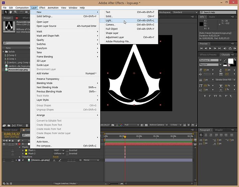Open Mask 1 mode dropdown showing Add
The width and height of the screenshot is (239, 187).
pyautogui.click(x=59, y=150)
